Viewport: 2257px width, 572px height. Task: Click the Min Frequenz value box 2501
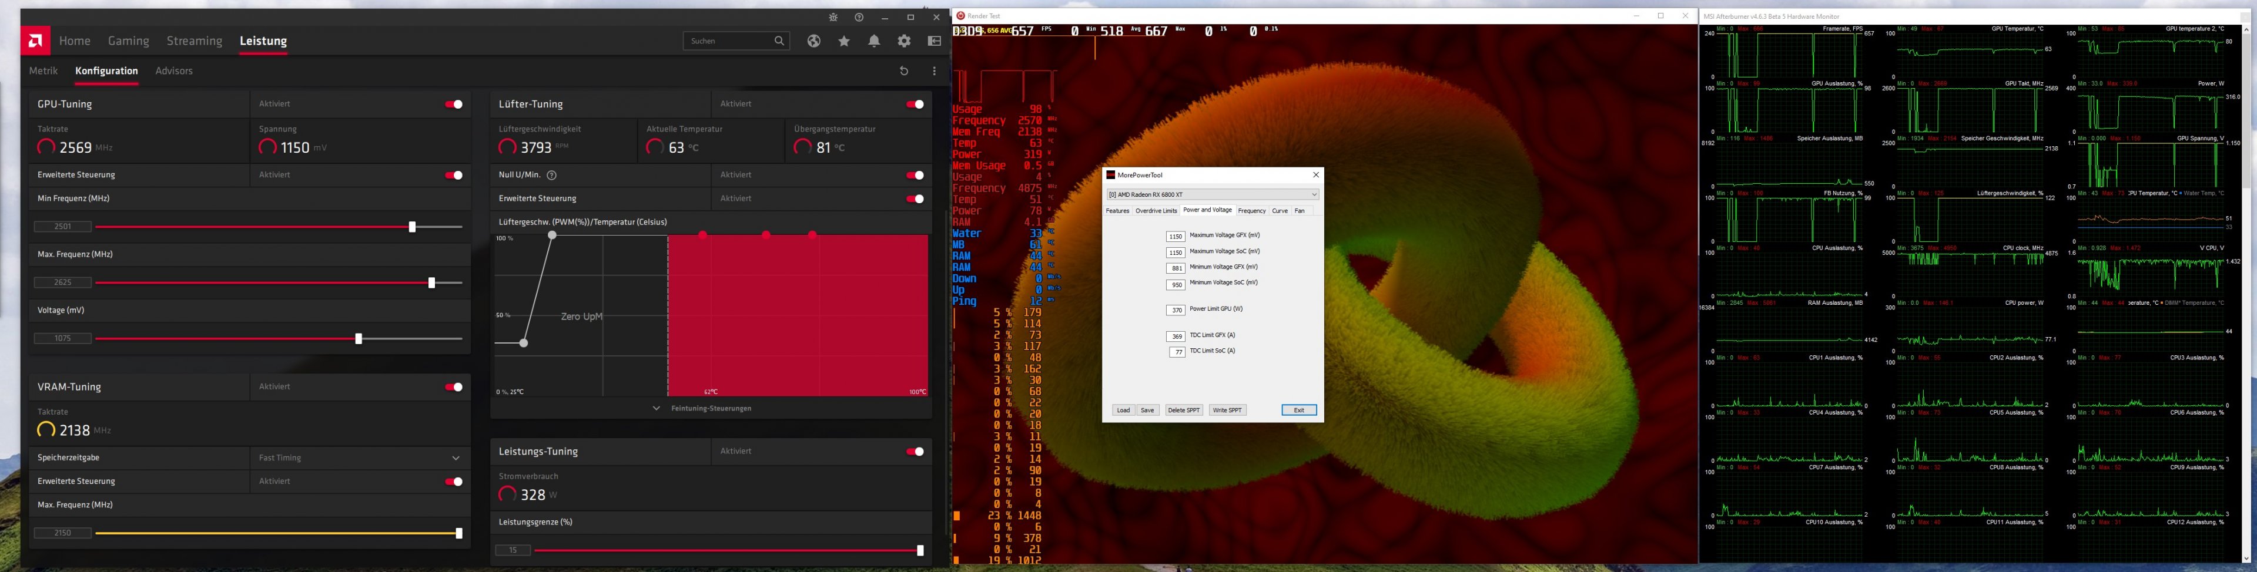(62, 227)
